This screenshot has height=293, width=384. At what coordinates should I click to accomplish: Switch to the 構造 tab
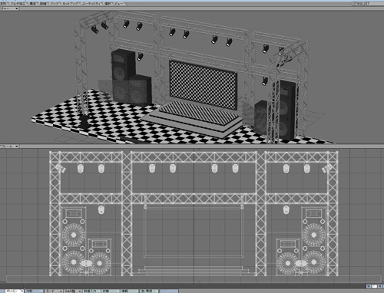click(x=33, y=4)
